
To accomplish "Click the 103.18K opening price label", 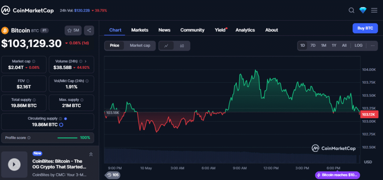I will pos(113,113).
